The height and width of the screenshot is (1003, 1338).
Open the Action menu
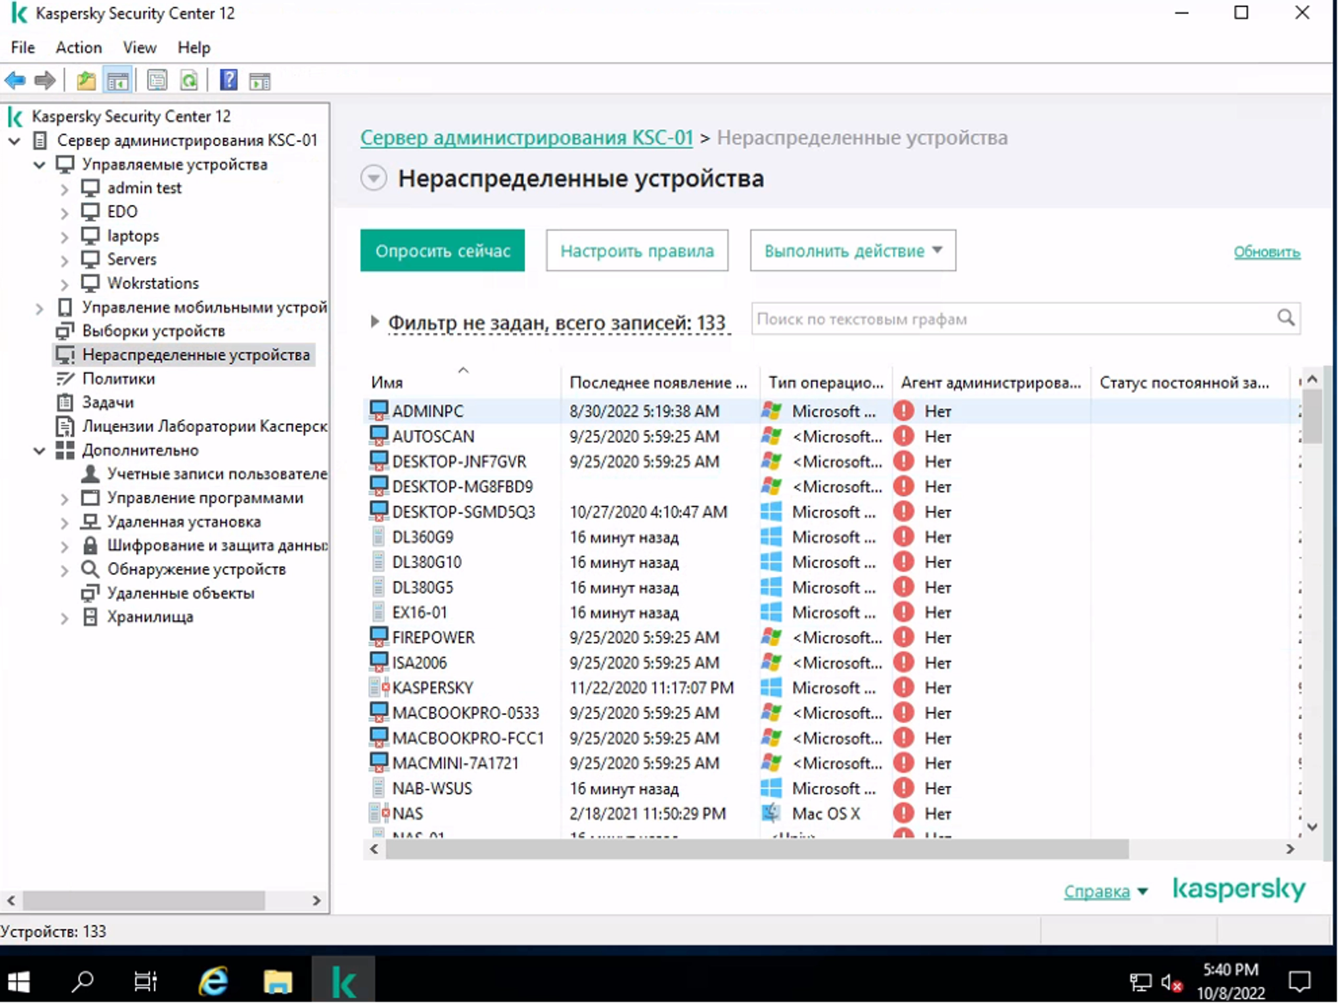[x=78, y=47]
